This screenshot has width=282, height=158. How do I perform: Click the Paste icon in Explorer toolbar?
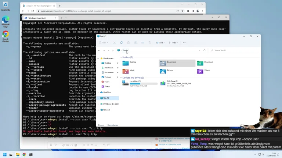point(129,43)
